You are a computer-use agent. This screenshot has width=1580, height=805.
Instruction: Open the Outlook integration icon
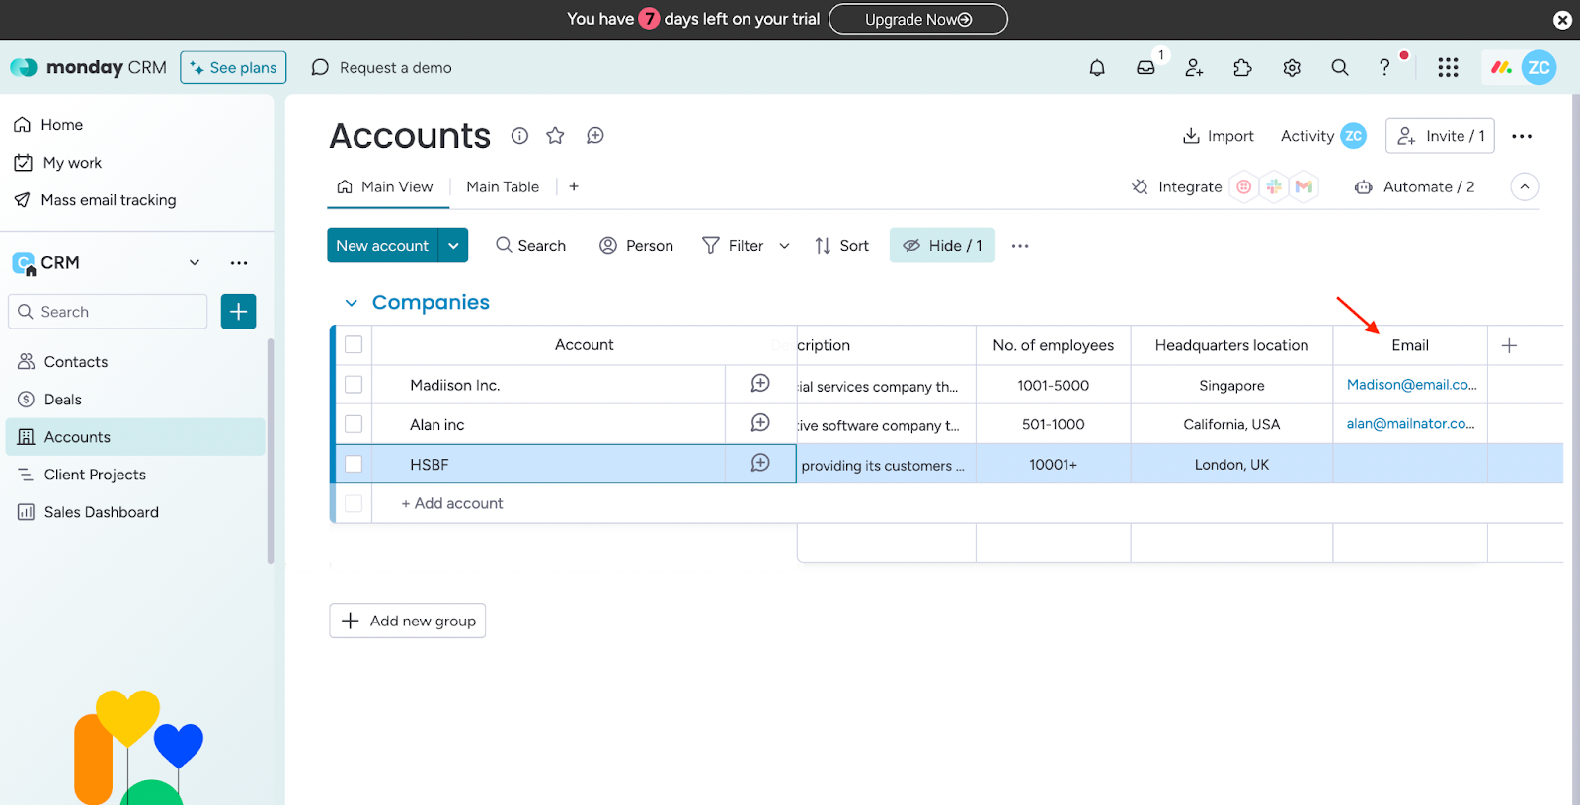coord(1244,186)
